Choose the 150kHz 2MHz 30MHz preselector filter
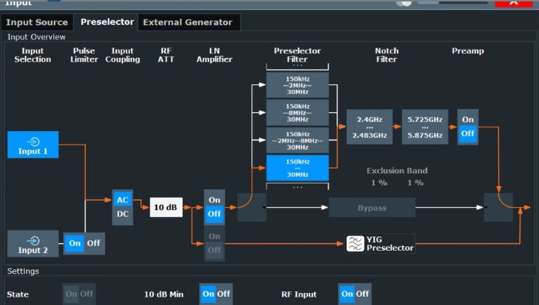 297,85
